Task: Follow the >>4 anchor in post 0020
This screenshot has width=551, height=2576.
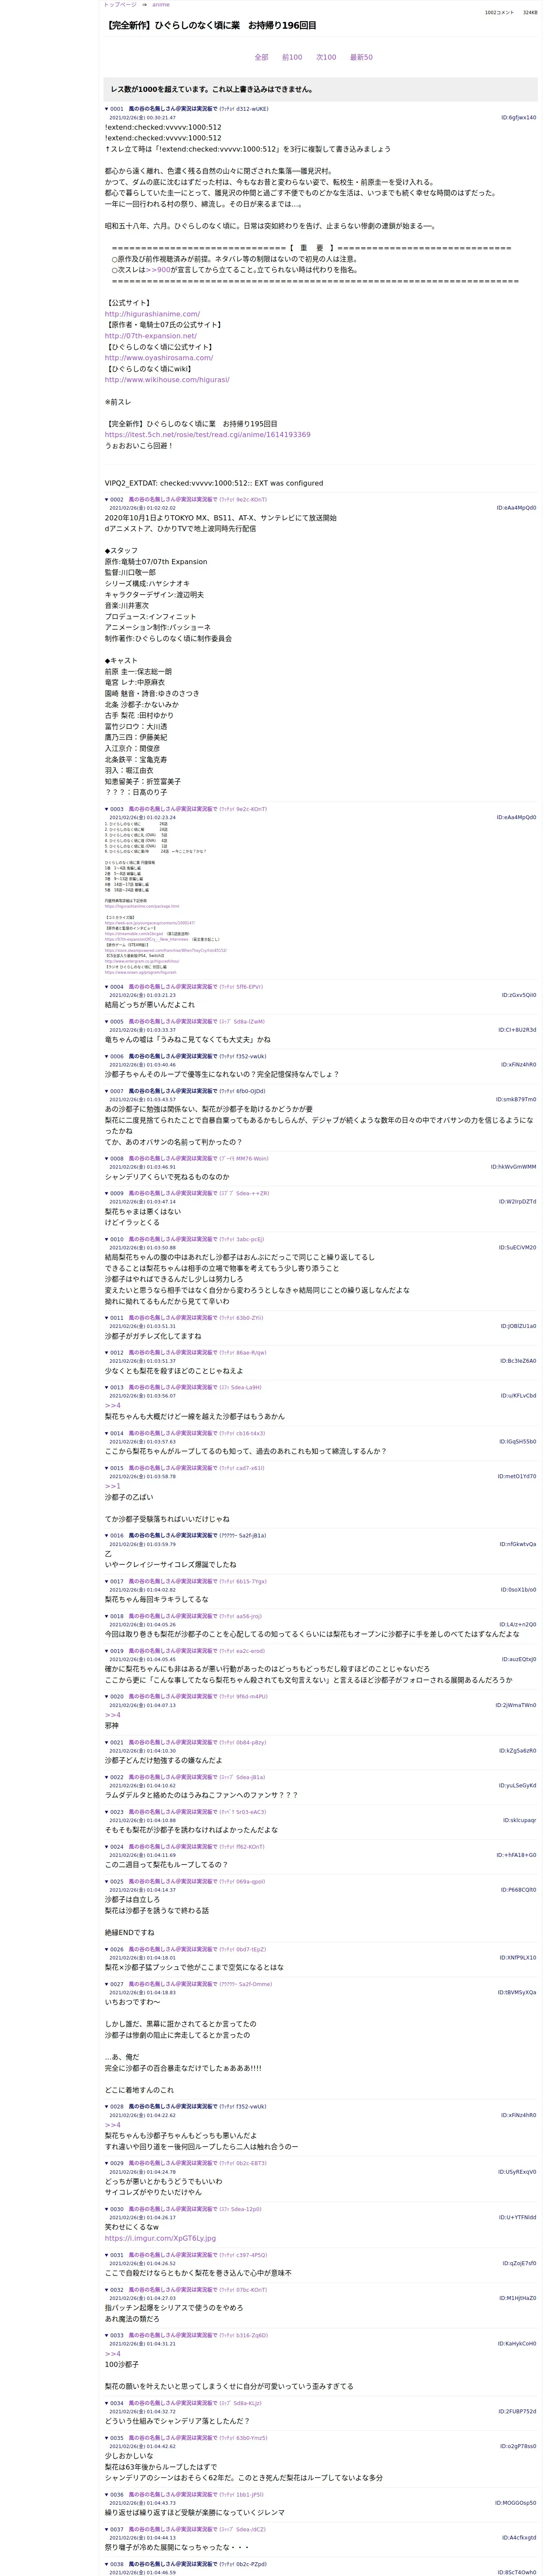Action: tap(112, 1715)
